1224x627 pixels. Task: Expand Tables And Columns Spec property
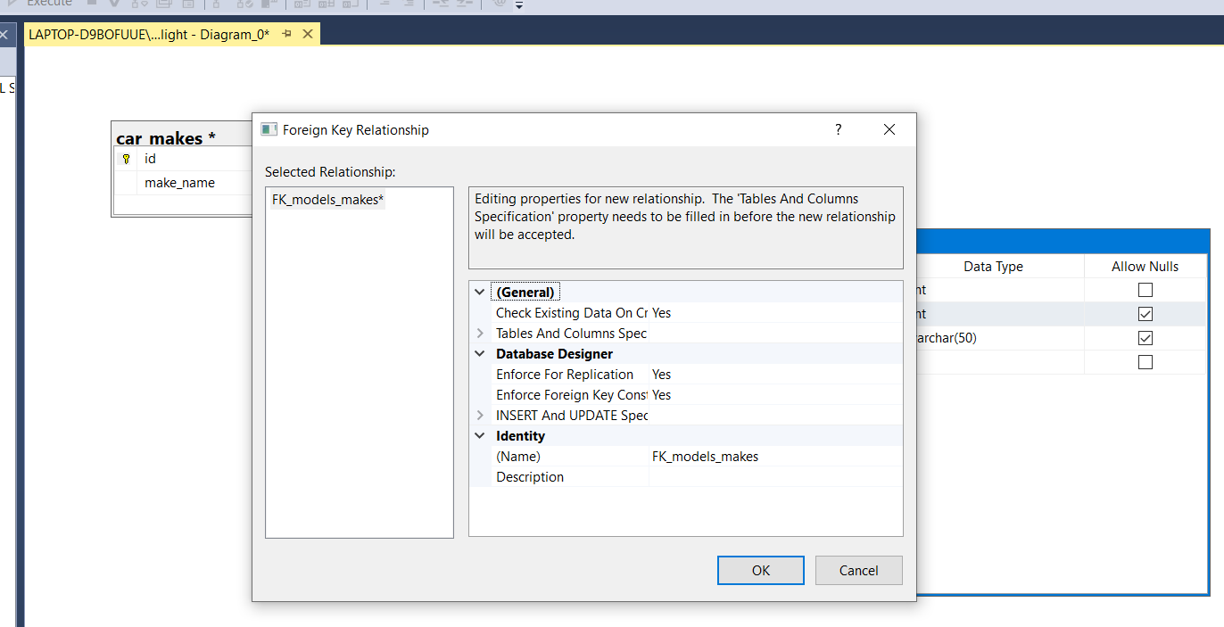coord(480,334)
